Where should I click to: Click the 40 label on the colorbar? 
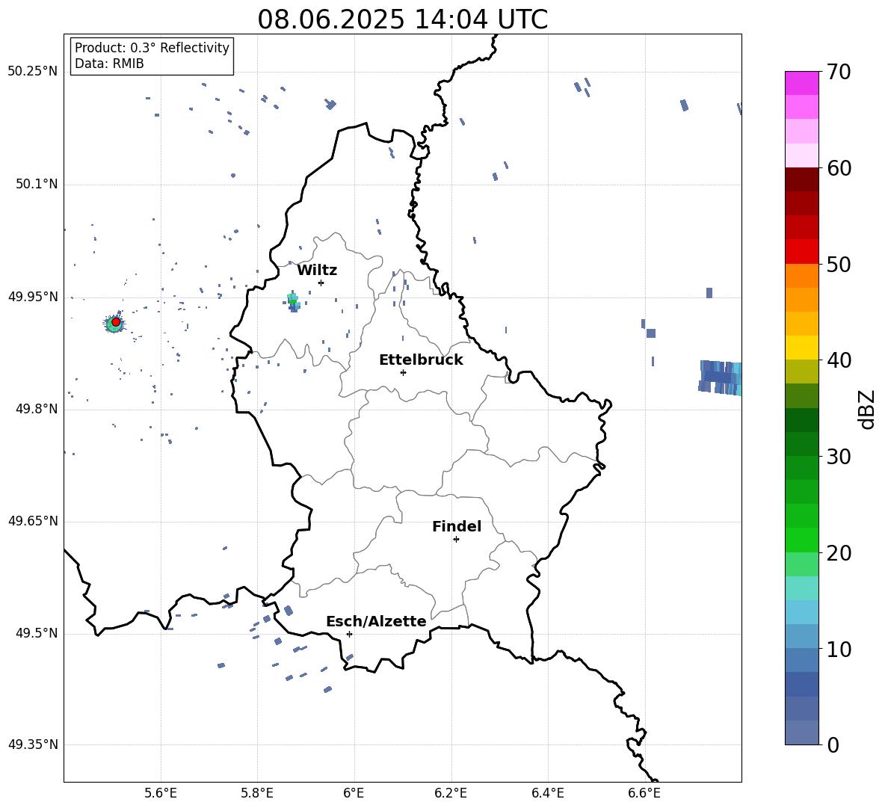[839, 360]
